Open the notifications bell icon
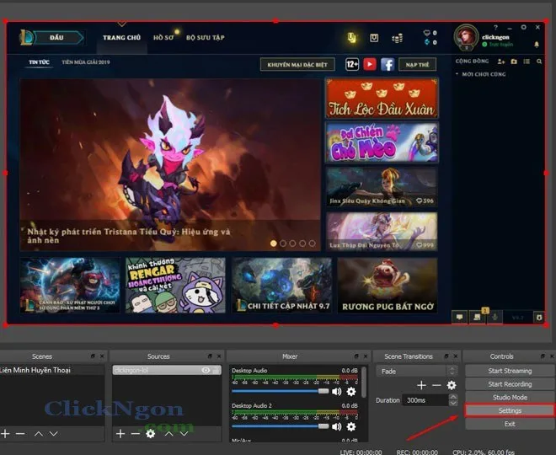This screenshot has width=556, height=455. click(537, 45)
